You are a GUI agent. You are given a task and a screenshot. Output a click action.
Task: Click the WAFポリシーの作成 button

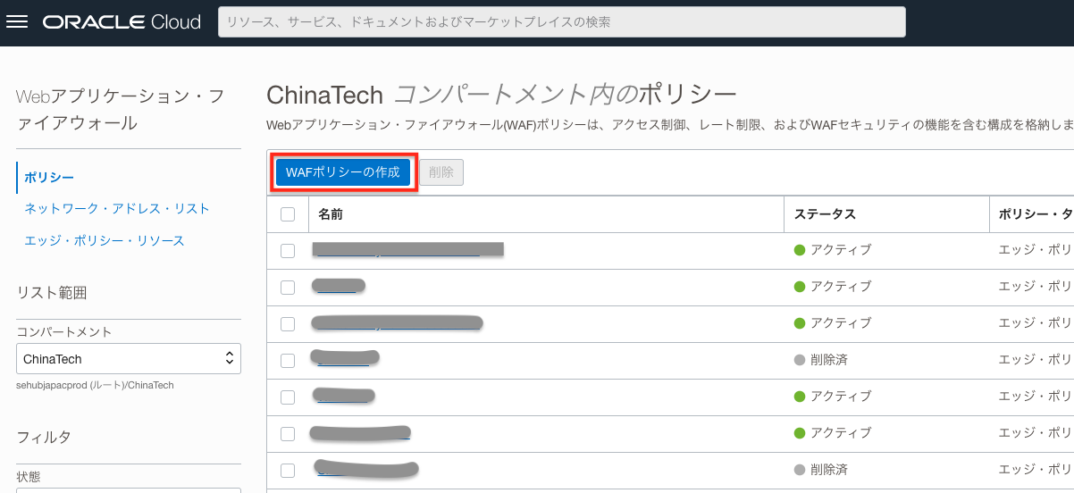click(x=343, y=172)
